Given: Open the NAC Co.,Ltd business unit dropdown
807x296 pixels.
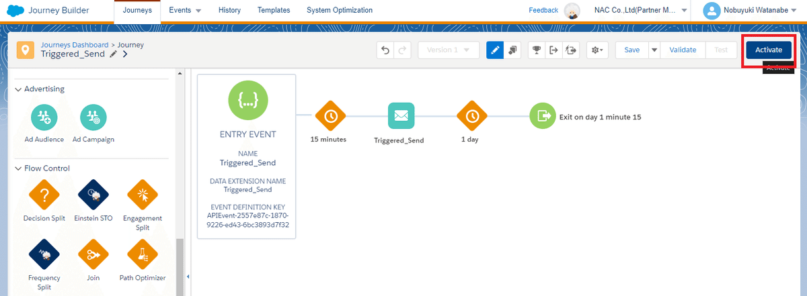Looking at the screenshot, I should tap(642, 11).
